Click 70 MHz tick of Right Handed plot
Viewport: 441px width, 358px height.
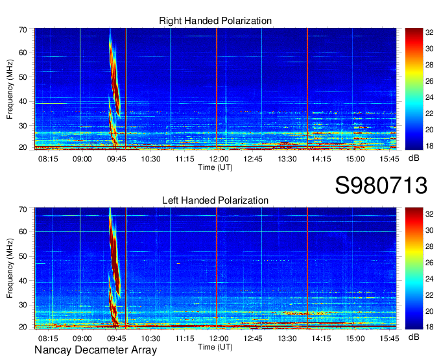click(23, 30)
